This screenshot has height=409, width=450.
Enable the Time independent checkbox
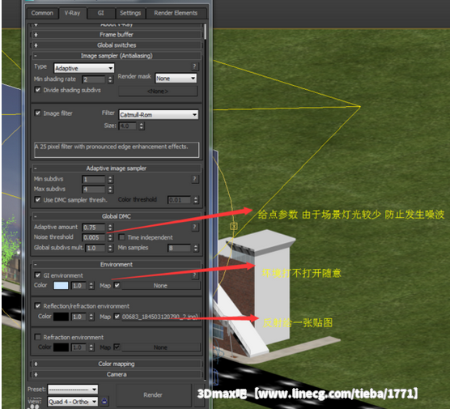tap(121, 237)
